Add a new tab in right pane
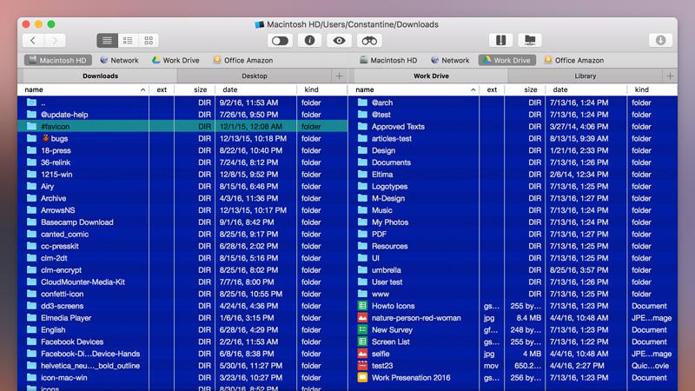Image resolution: width=695 pixels, height=391 pixels. 670,76
